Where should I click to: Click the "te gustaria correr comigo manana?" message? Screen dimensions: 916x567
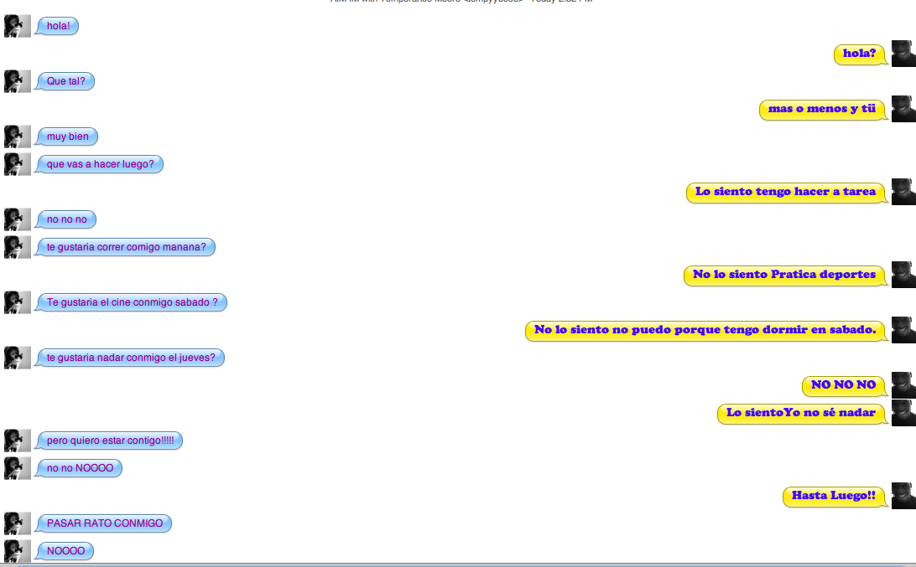tap(126, 247)
